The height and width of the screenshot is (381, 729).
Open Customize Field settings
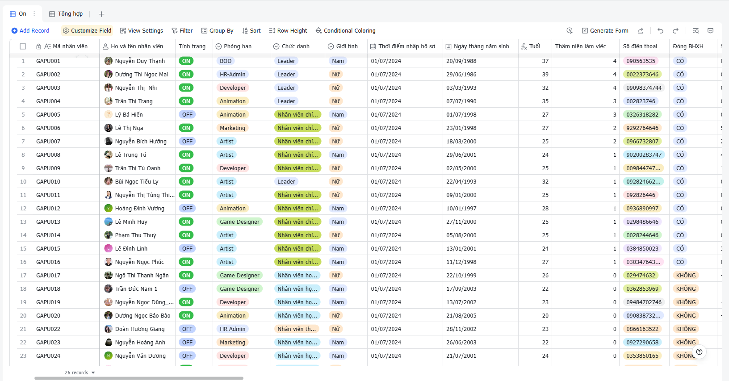(87, 31)
